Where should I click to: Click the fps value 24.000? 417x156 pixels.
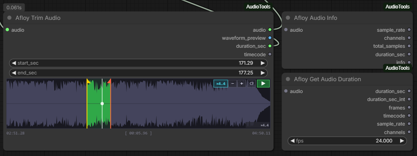tap(384, 141)
